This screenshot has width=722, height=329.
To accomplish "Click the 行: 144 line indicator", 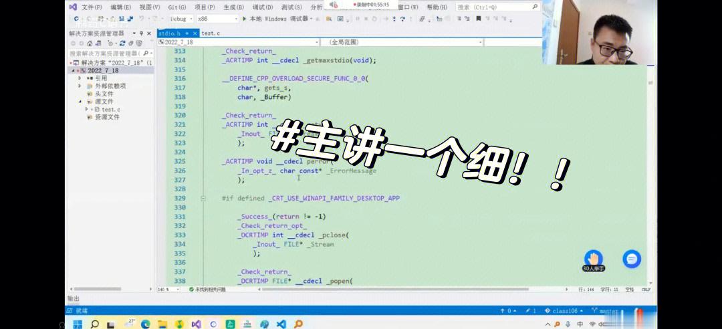I will 585,290.
